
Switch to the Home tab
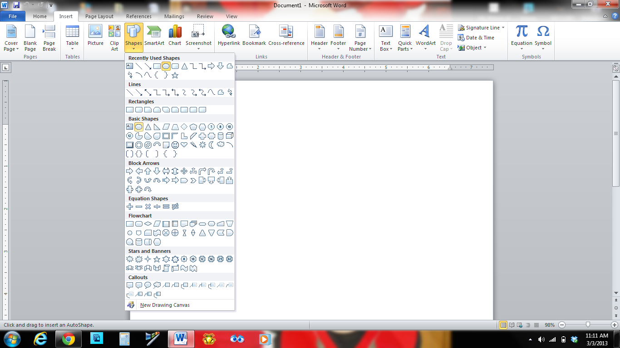40,16
